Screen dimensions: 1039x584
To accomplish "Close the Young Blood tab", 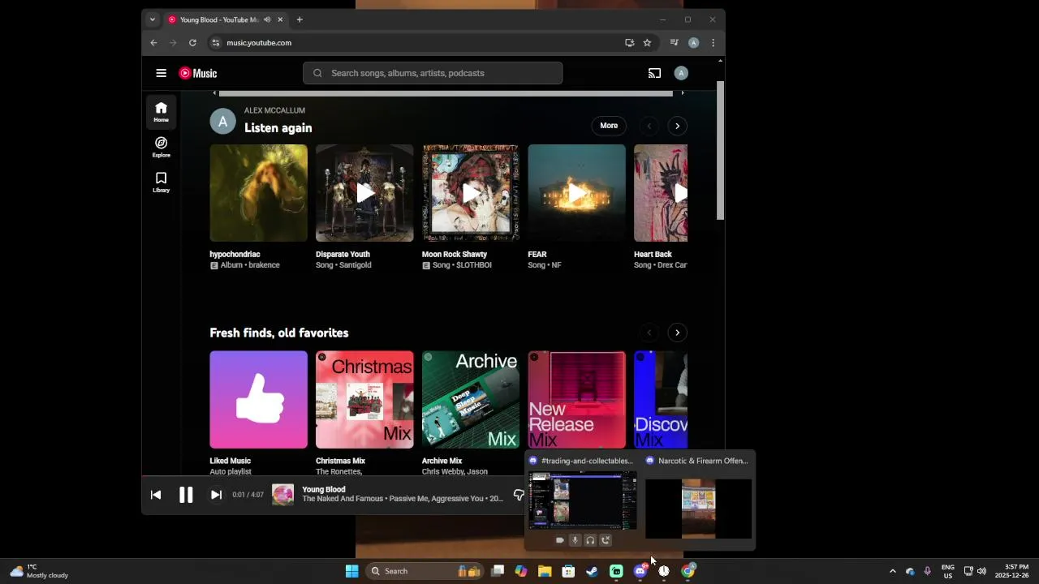I will [x=280, y=19].
